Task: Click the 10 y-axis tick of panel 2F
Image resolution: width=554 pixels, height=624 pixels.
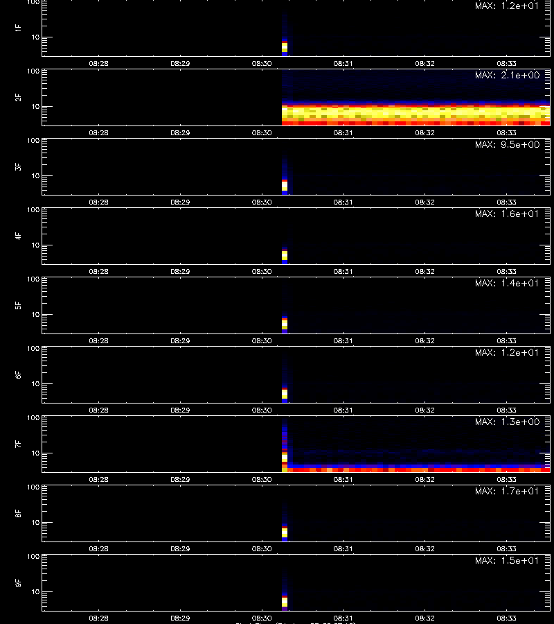Action: 36,106
